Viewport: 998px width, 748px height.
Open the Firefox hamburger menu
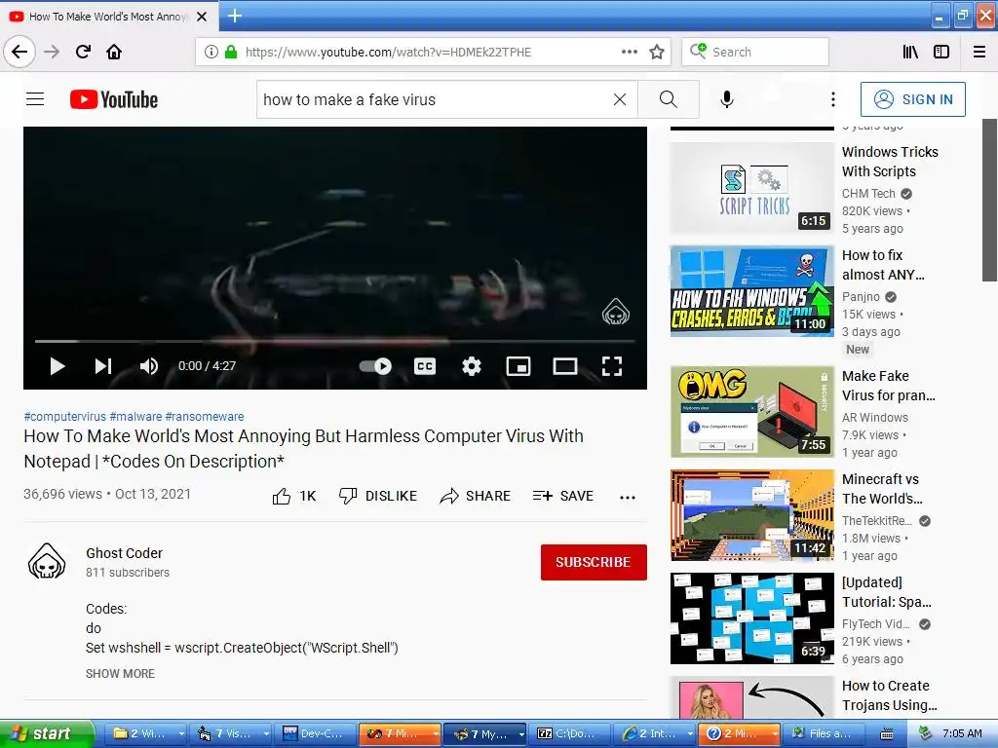[979, 53]
